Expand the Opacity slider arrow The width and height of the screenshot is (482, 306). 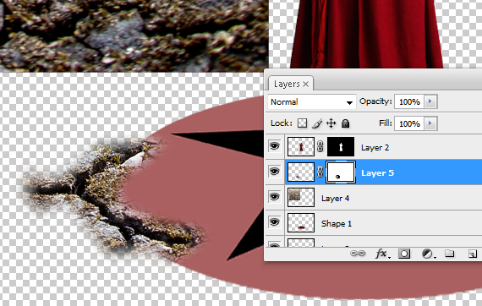[430, 101]
